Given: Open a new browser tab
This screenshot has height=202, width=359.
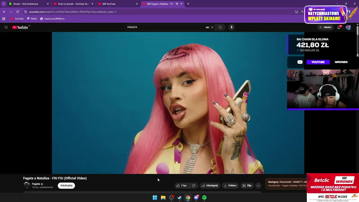Looking at the screenshot, I should point(188,4).
